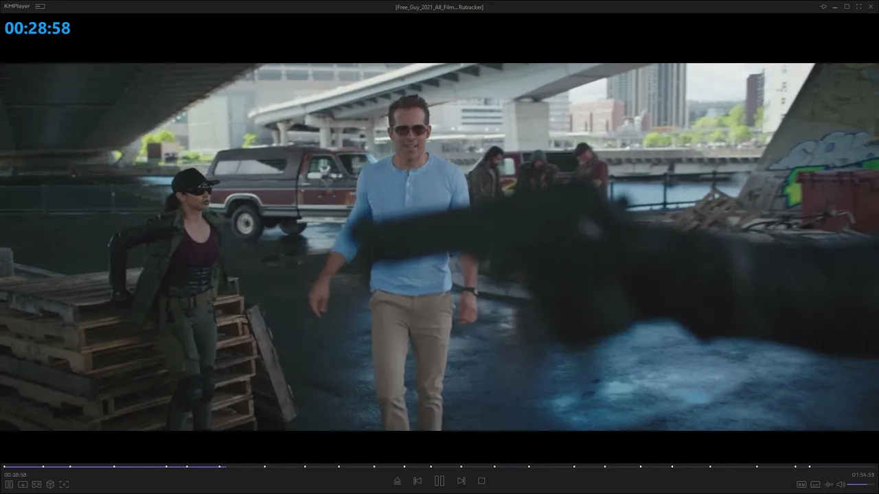Click the elapsed time 00:28:58 label

(x=15, y=475)
